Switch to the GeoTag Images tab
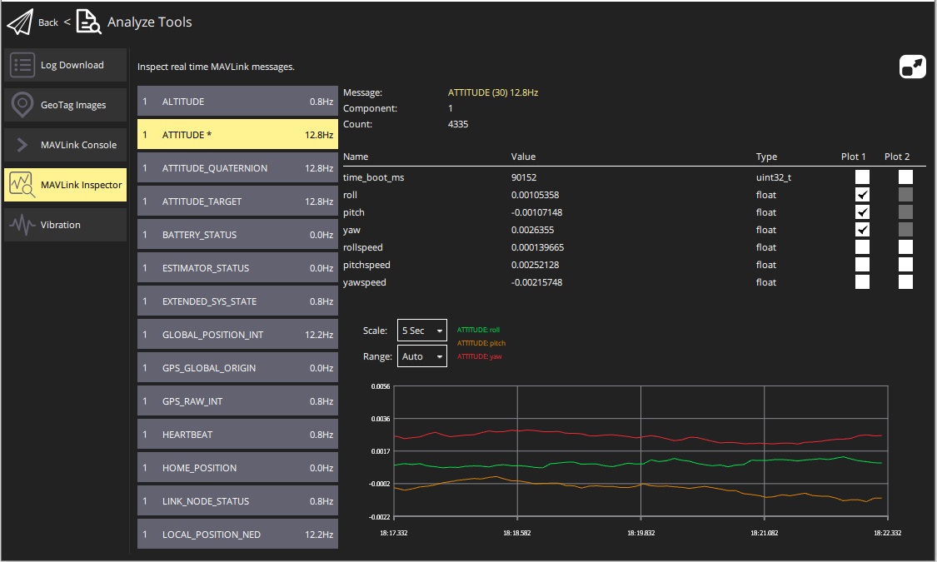 click(65, 104)
